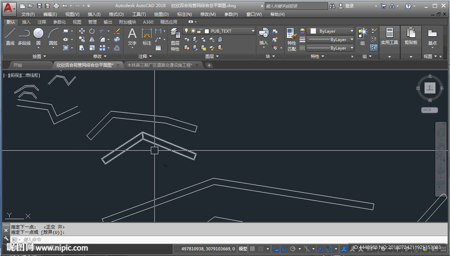Click the Explode tool icon
Viewport: 450px width, 256px height.
point(117,39)
